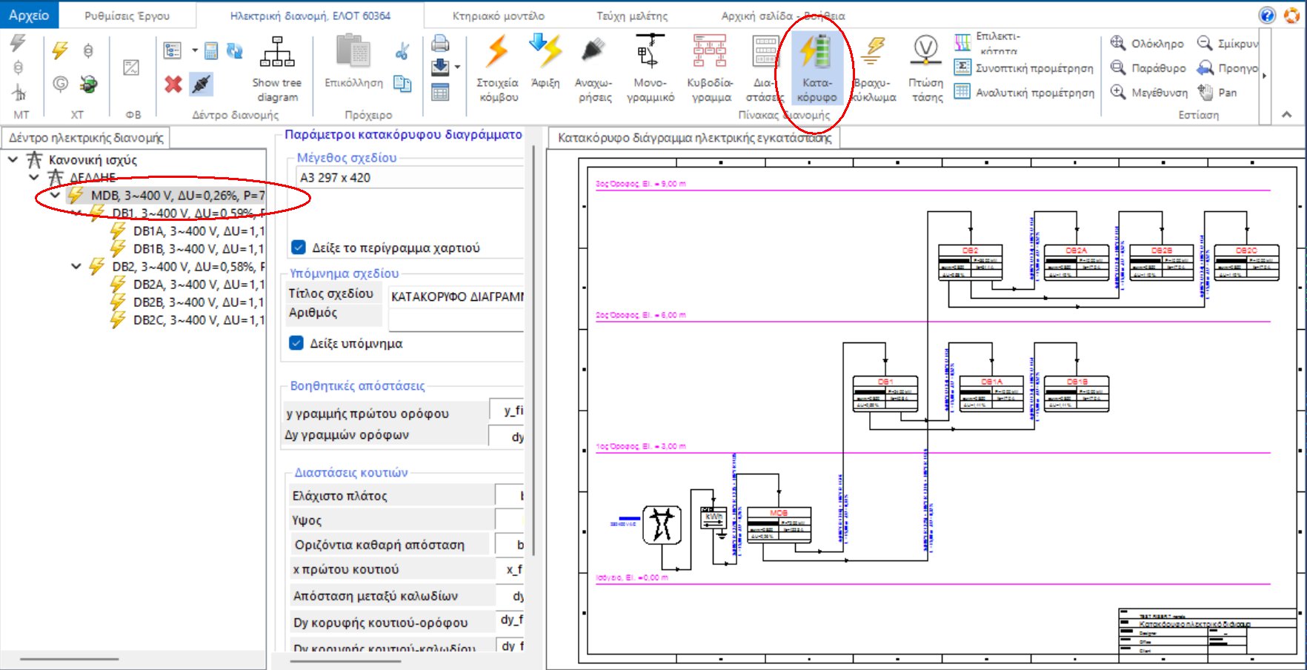Screen dimensions: 1307x670
Task: Open Αναχωρήσεις plug icon
Action: 593,50
